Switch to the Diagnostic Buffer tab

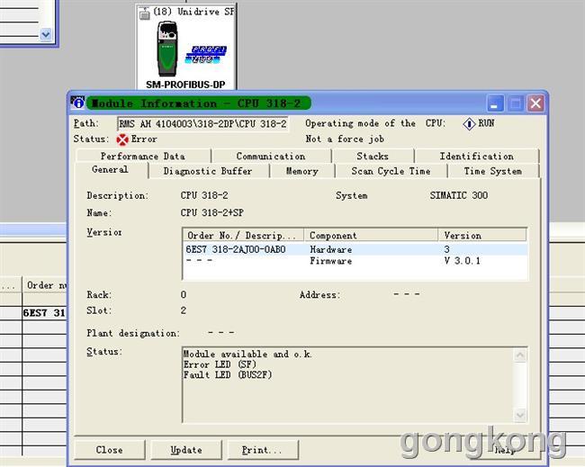tap(208, 171)
